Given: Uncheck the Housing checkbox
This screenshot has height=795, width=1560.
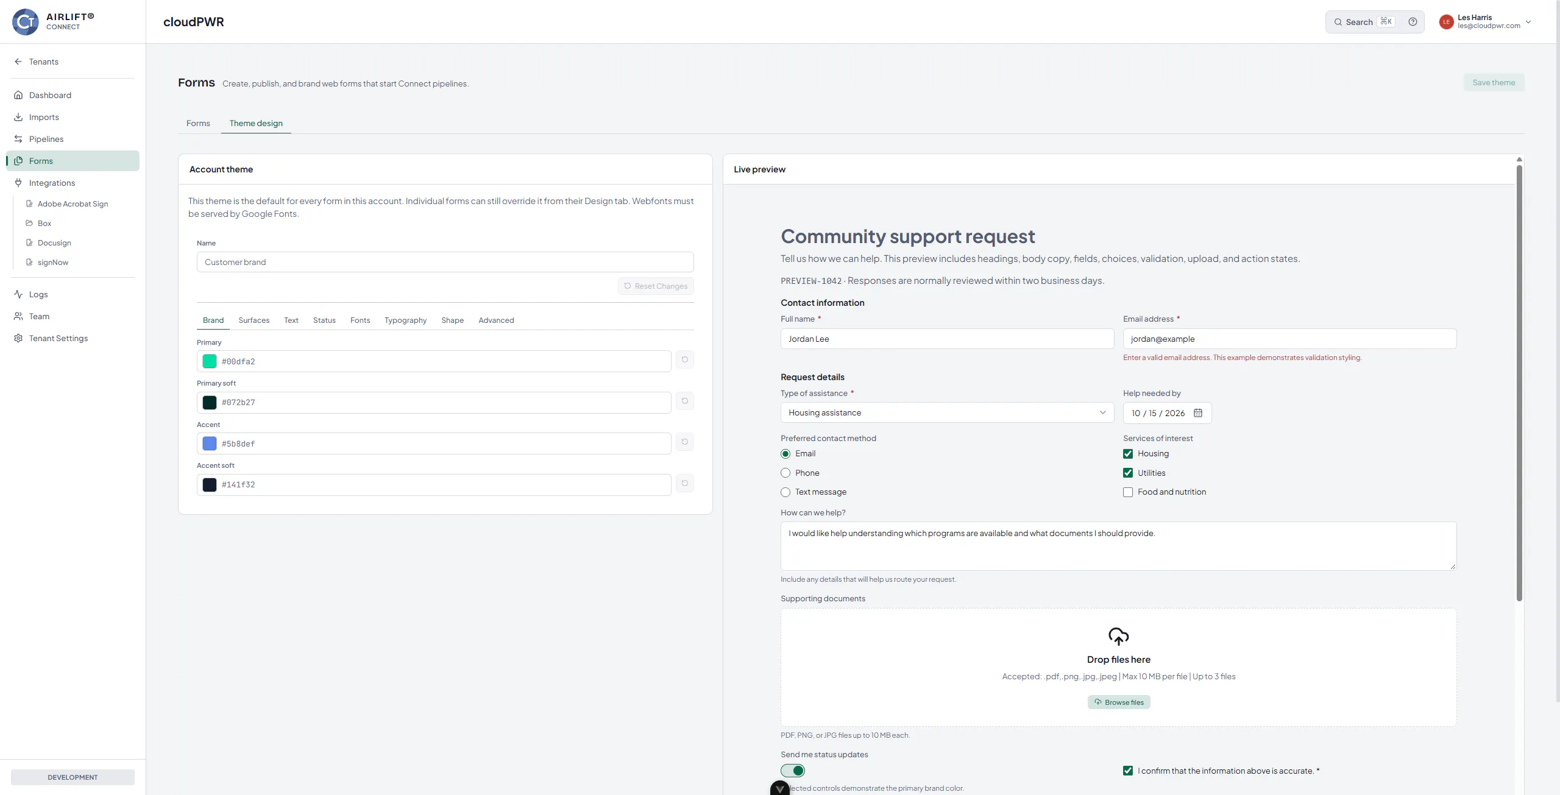Looking at the screenshot, I should [x=1128, y=454].
